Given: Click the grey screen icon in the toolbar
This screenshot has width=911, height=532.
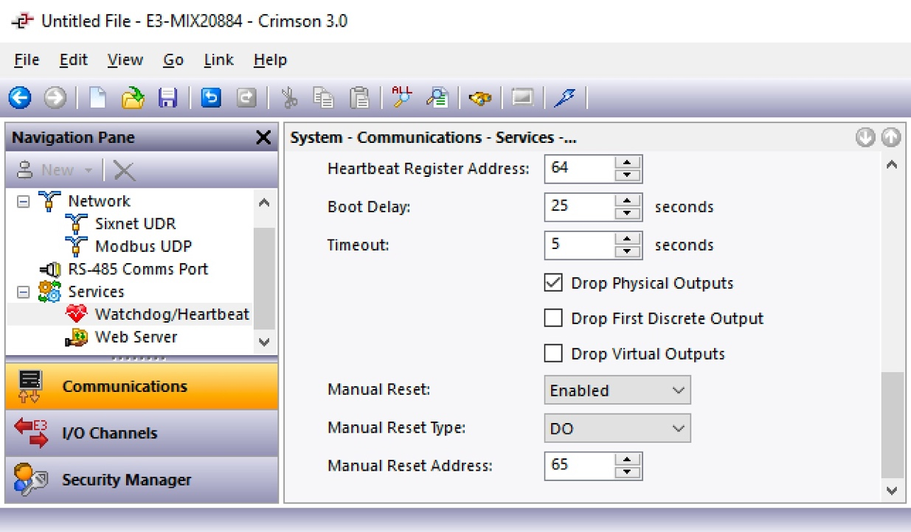Looking at the screenshot, I should pyautogui.click(x=522, y=97).
